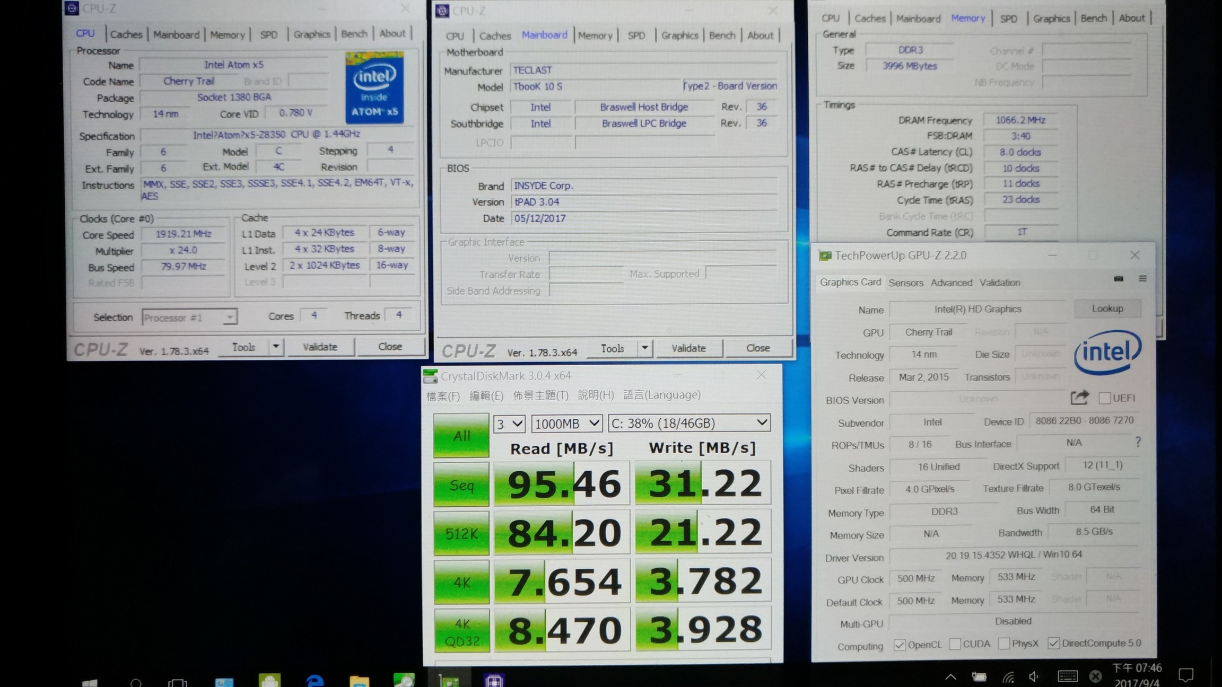Click the Seq read result 95.46
This screenshot has height=687, width=1222.
[x=562, y=484]
